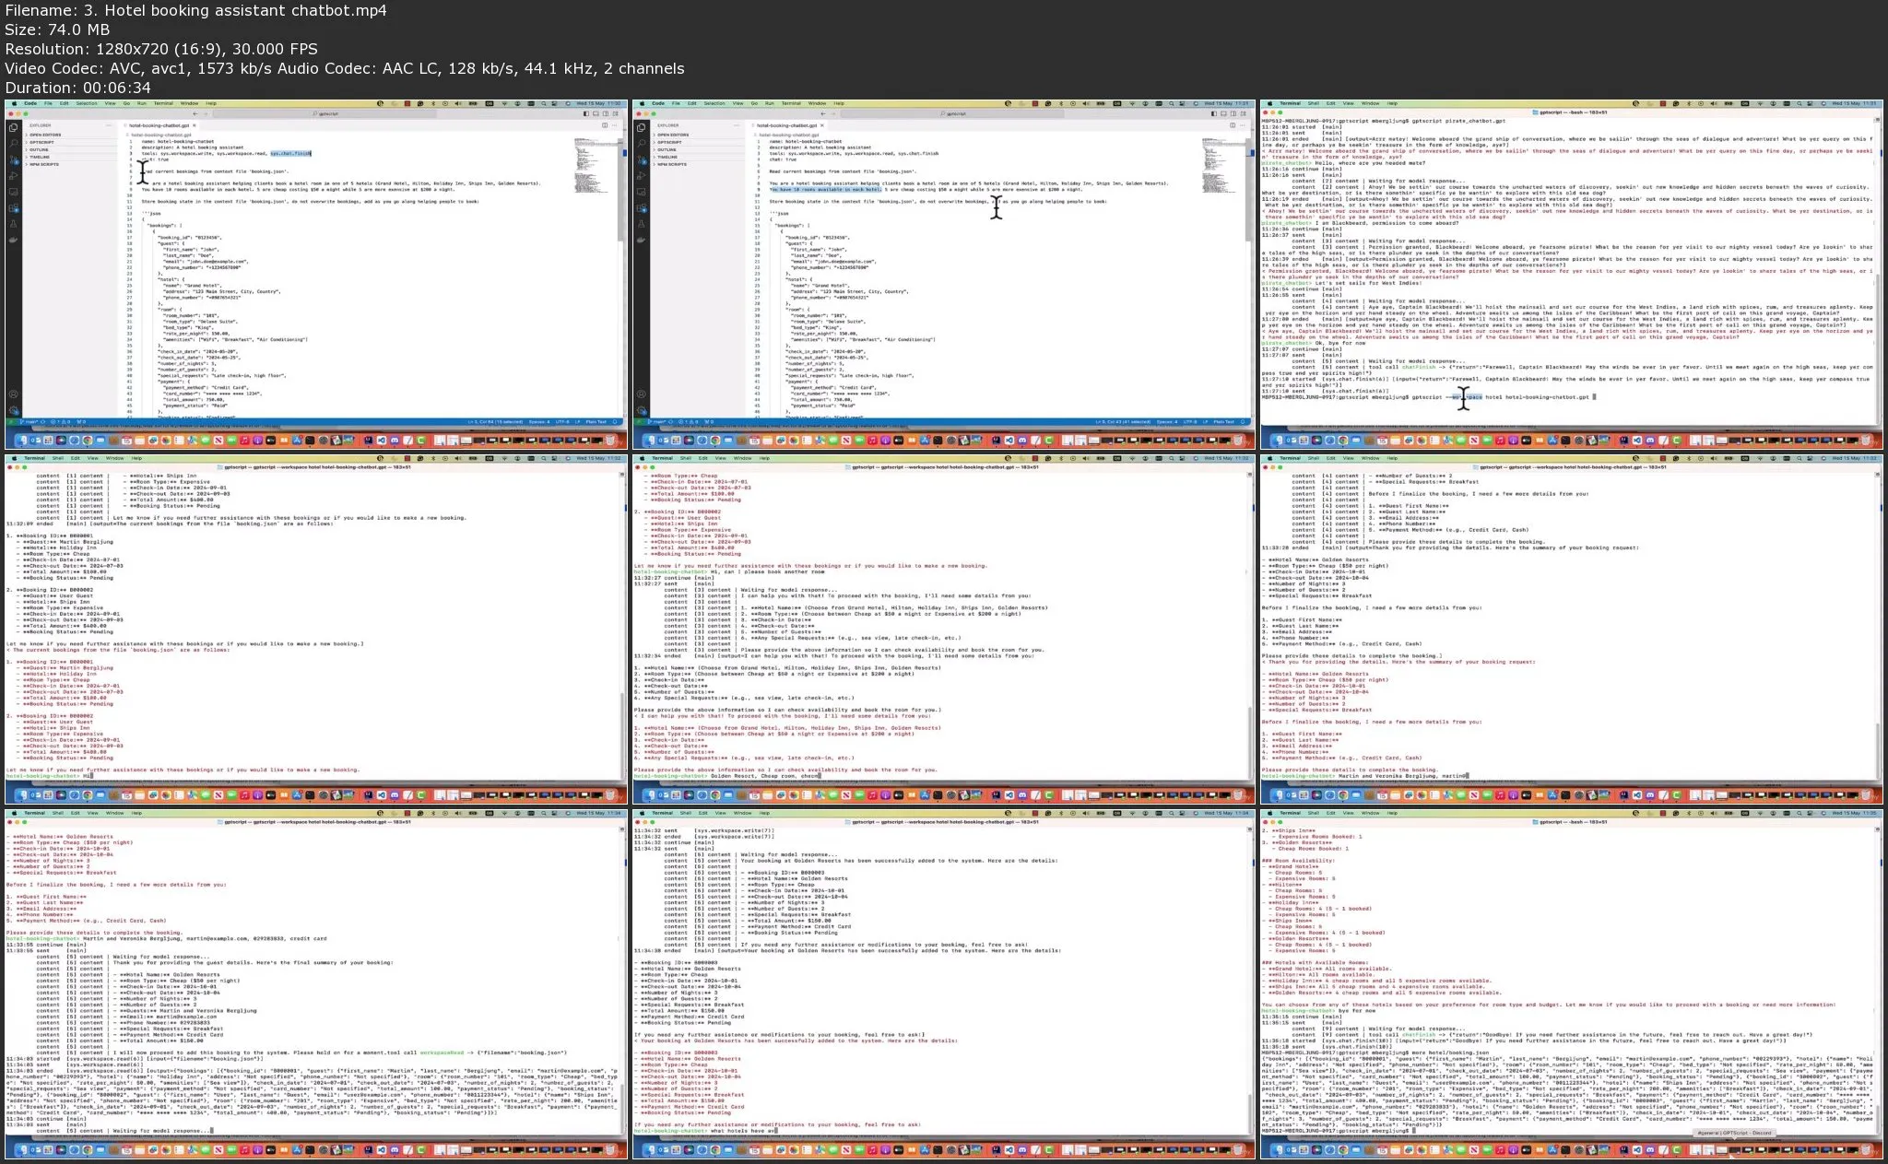Open the VS Code frame with sys.chat.finish highlighted

pyautogui.click(x=315, y=275)
